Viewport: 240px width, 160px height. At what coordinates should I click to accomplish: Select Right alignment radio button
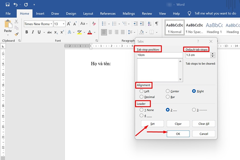[x=194, y=91]
